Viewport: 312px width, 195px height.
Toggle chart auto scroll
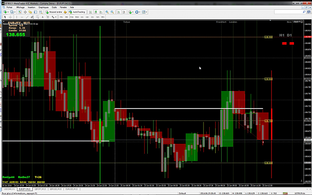(119, 12)
